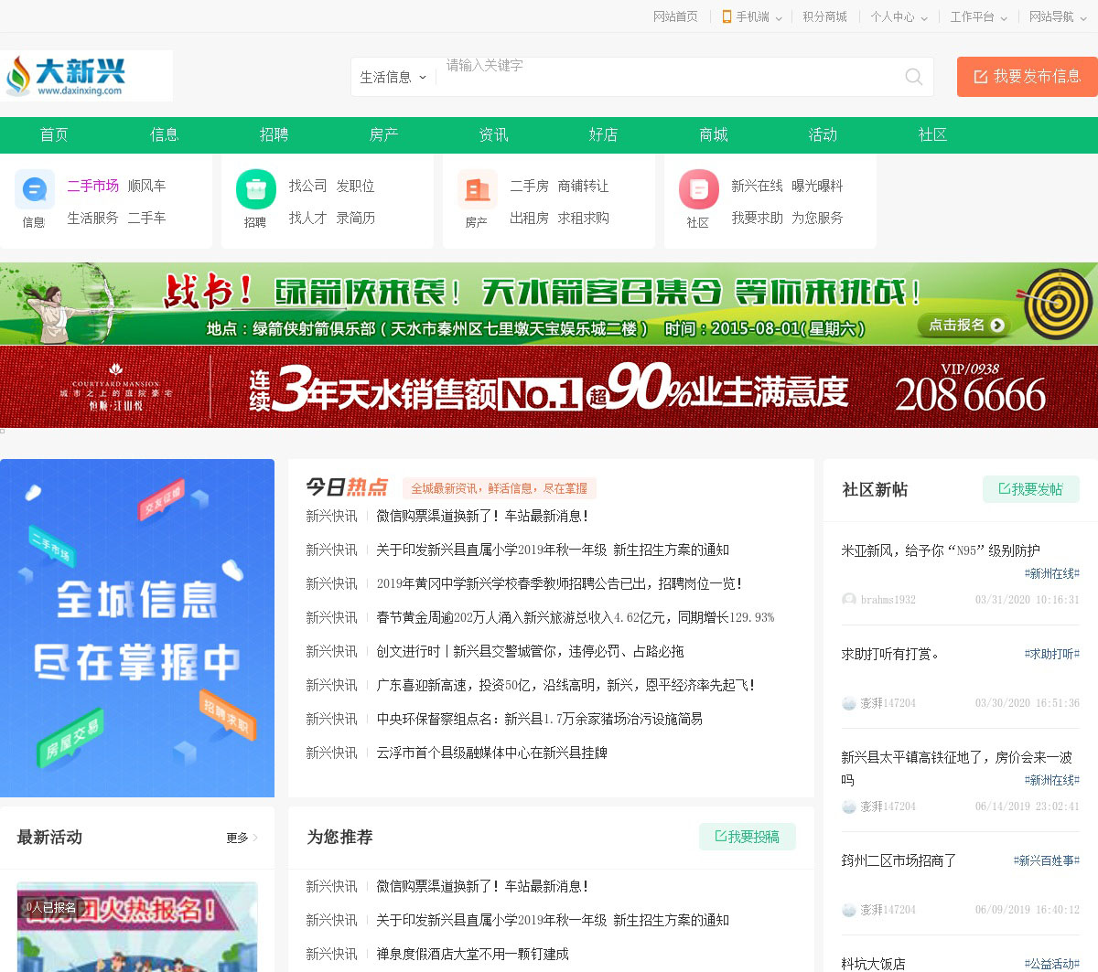Open the 房产 nav tab
This screenshot has width=1098, height=972.
383,134
